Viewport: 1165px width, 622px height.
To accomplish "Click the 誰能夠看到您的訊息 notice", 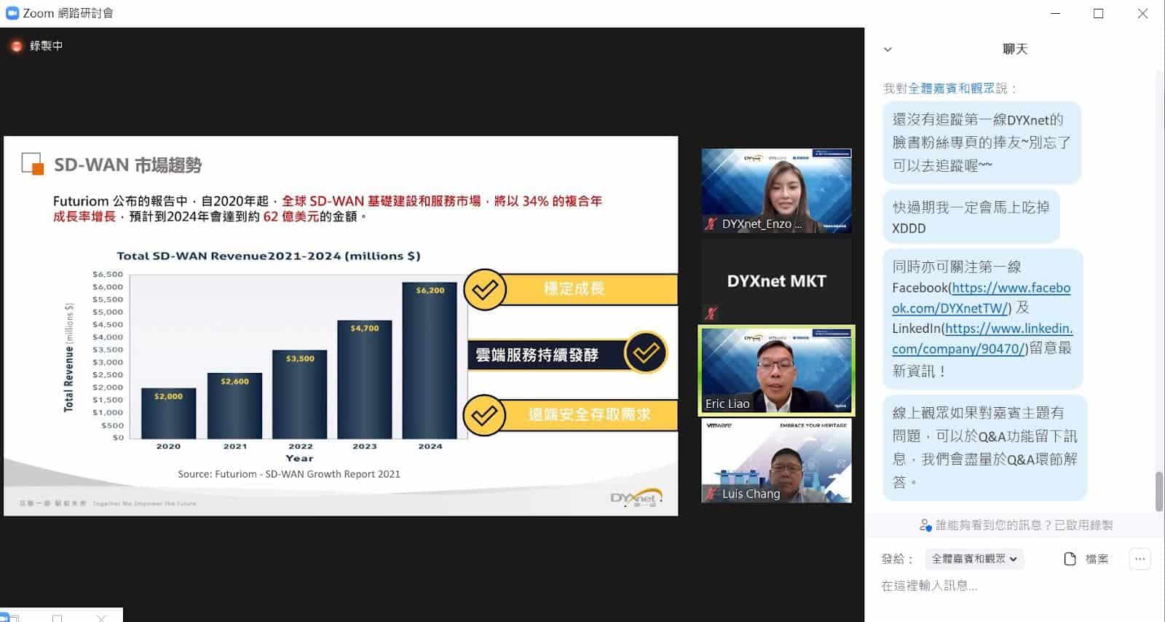I will (x=1024, y=524).
